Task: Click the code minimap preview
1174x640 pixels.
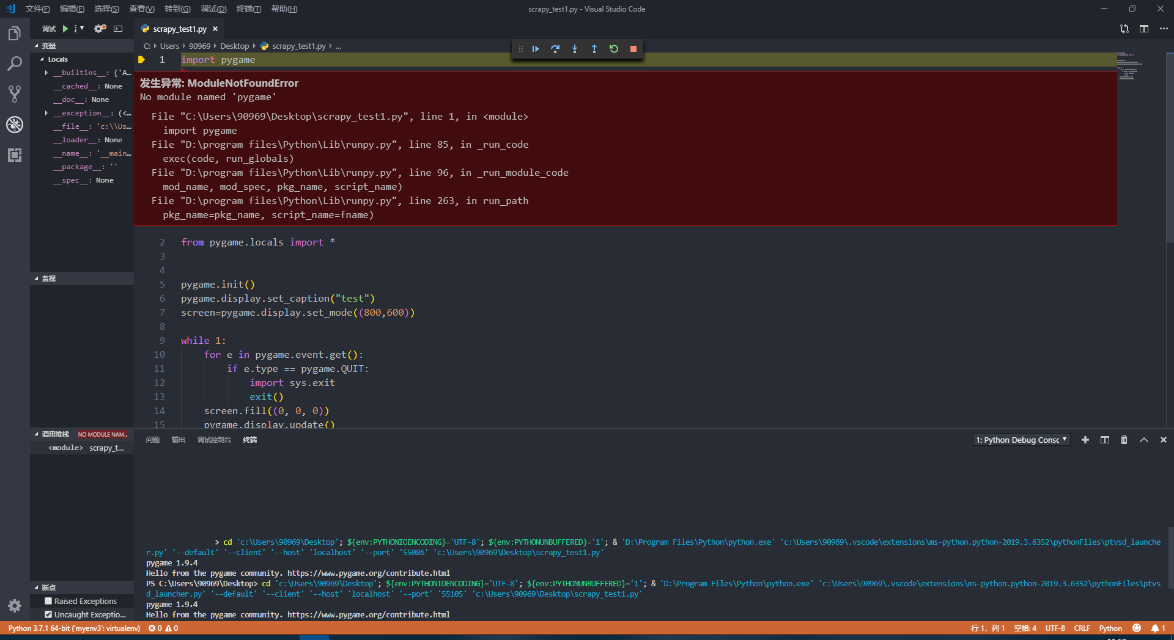Action: (x=1130, y=67)
